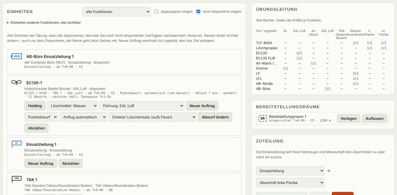Image resolution: width=397 pixels, height=195 pixels.
Task: Open the Einsatzleitung source dropdown in Zuteilung
Action: (x=290, y=171)
